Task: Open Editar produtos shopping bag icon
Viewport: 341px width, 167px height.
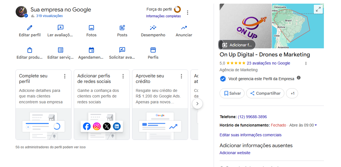Action: [x=30, y=50]
